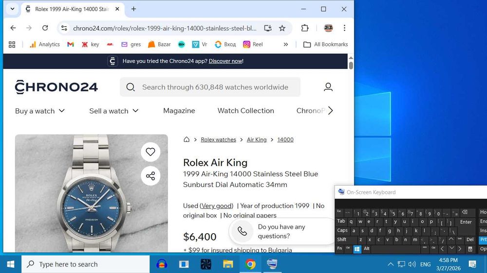Open the 14000 breadcrumb link
Viewport: 487px width, 273px height.
pos(285,140)
